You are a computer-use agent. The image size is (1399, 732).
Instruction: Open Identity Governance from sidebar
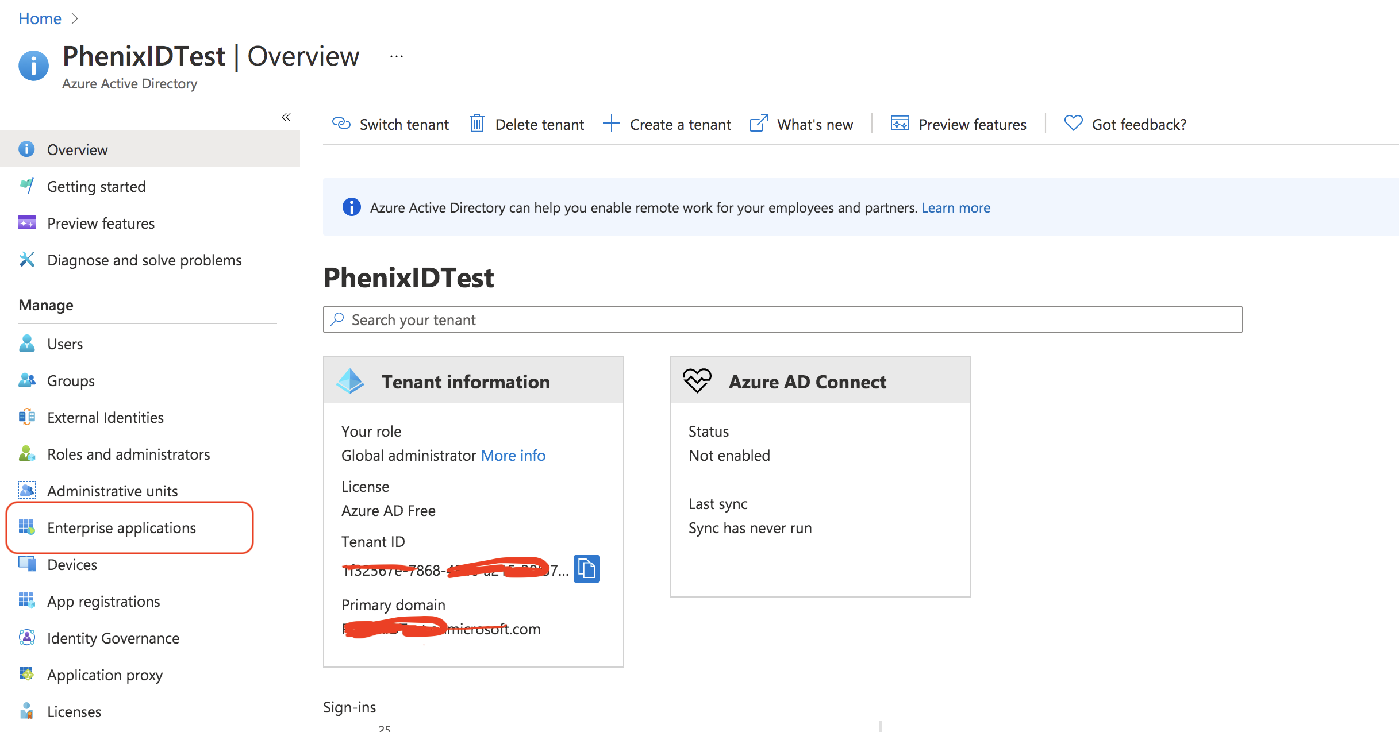tap(113, 638)
